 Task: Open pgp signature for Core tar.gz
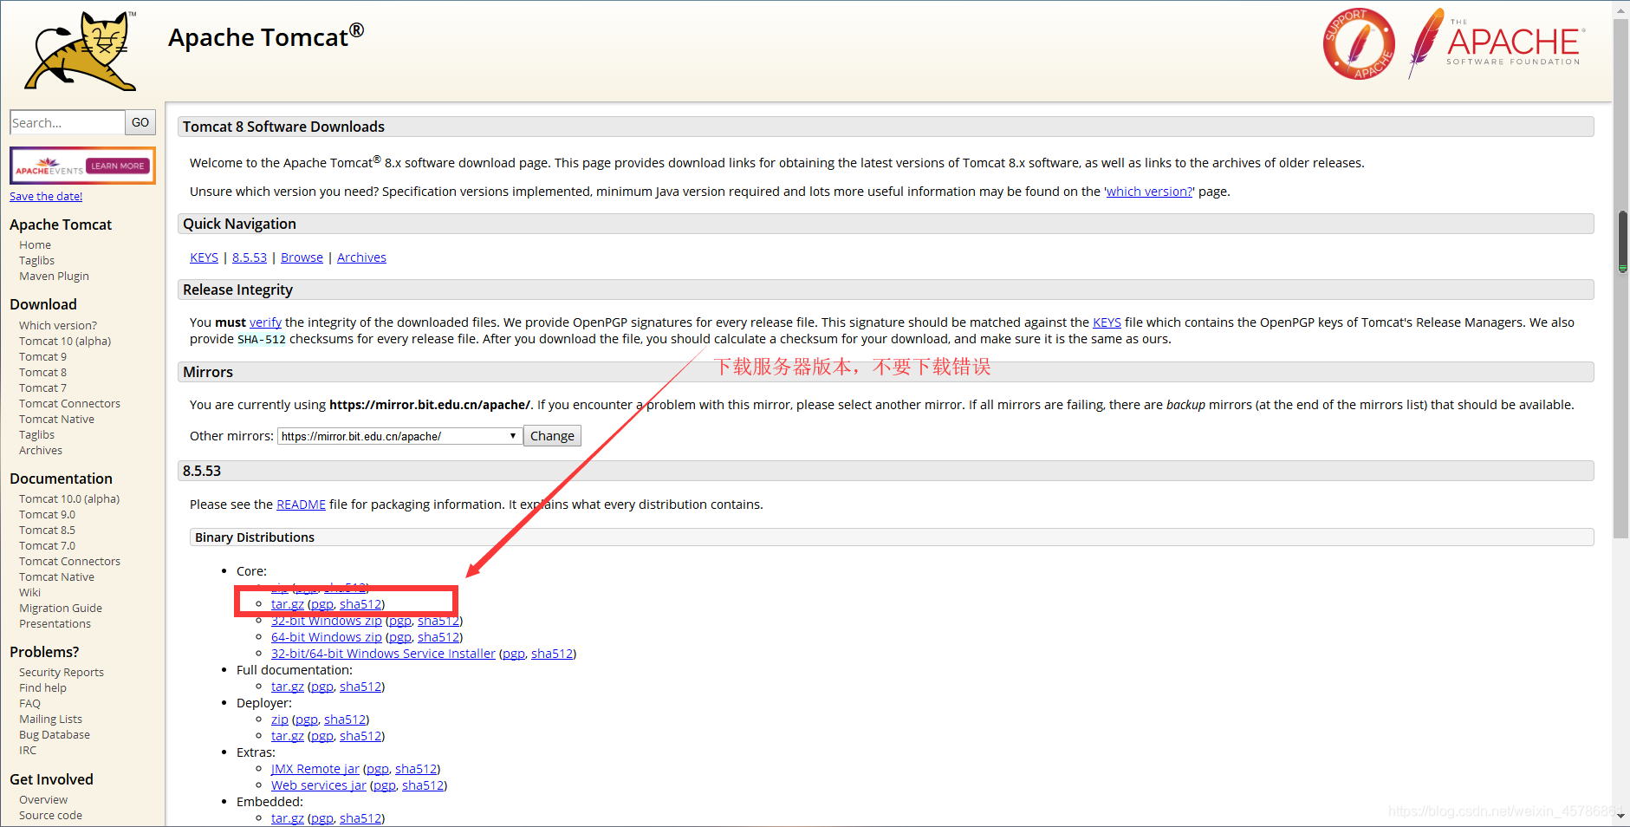[x=321, y=604]
